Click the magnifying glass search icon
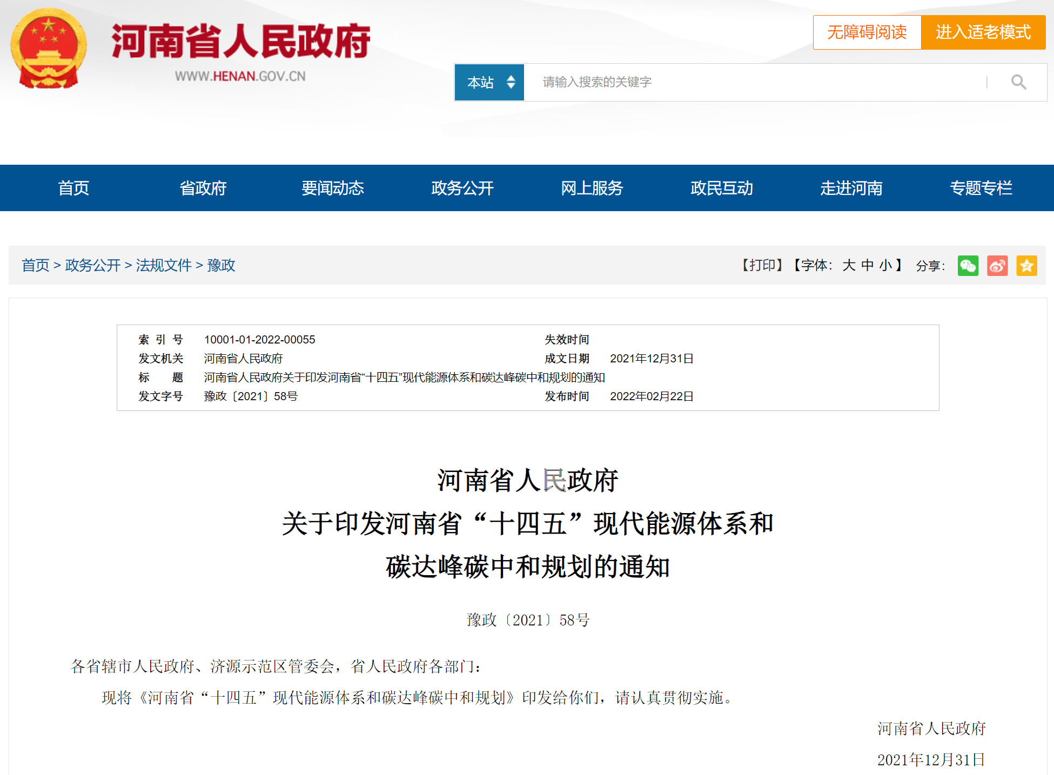 1018,82
